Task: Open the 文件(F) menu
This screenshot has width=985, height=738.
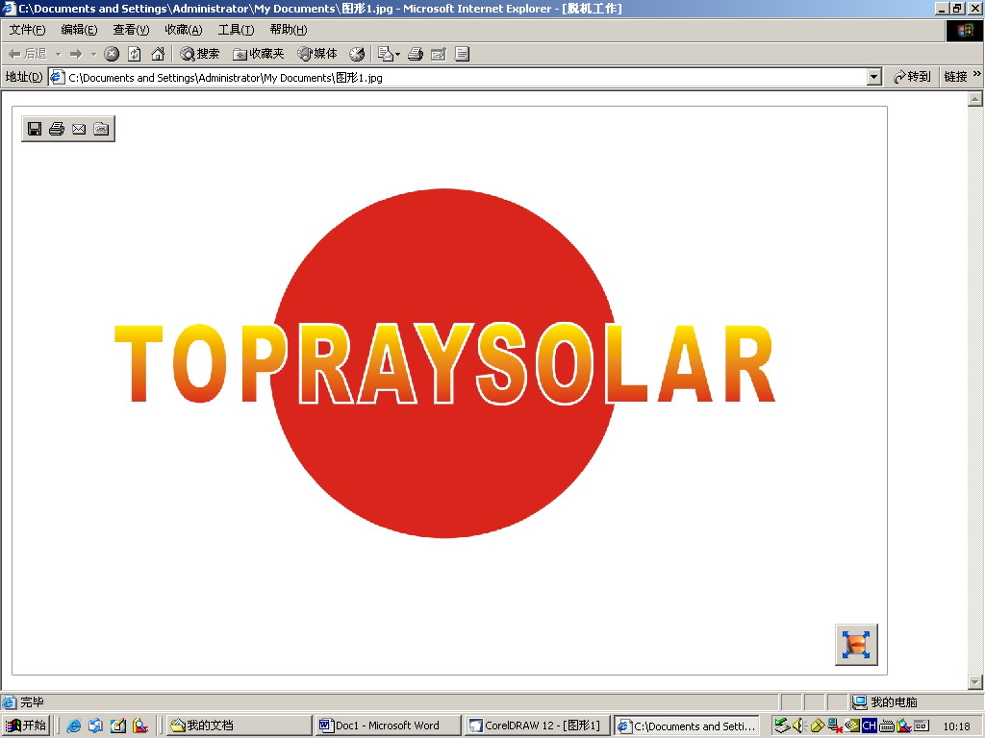Action: click(27, 30)
